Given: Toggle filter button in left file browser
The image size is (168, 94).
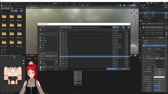Looking at the screenshot, I should 22,11.
